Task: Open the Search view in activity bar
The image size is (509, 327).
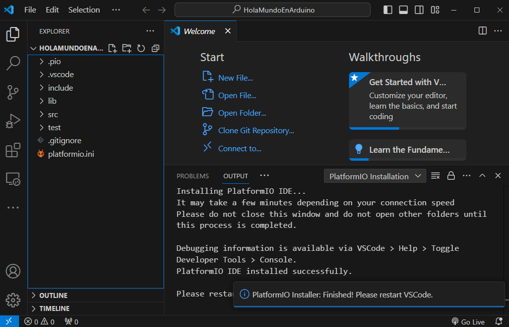Action: click(13, 63)
